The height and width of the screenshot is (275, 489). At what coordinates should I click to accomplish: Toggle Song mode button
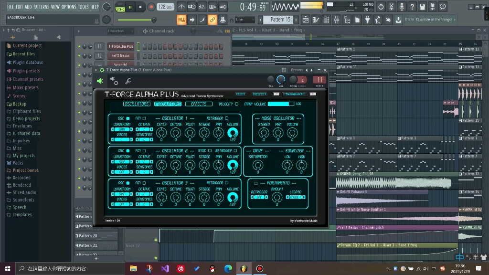pyautogui.click(x=120, y=9)
